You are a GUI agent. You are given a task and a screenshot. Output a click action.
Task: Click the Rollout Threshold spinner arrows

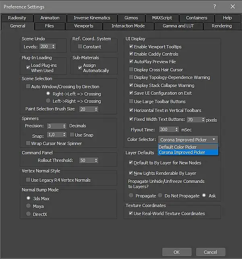(x=95, y=160)
